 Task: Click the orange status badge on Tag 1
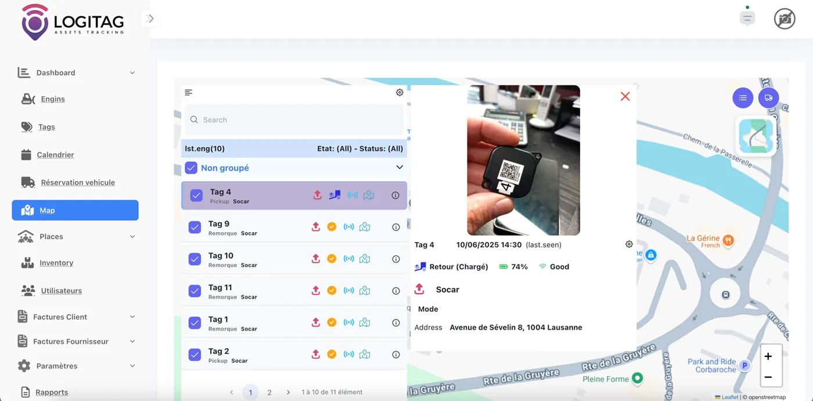pyautogui.click(x=332, y=322)
